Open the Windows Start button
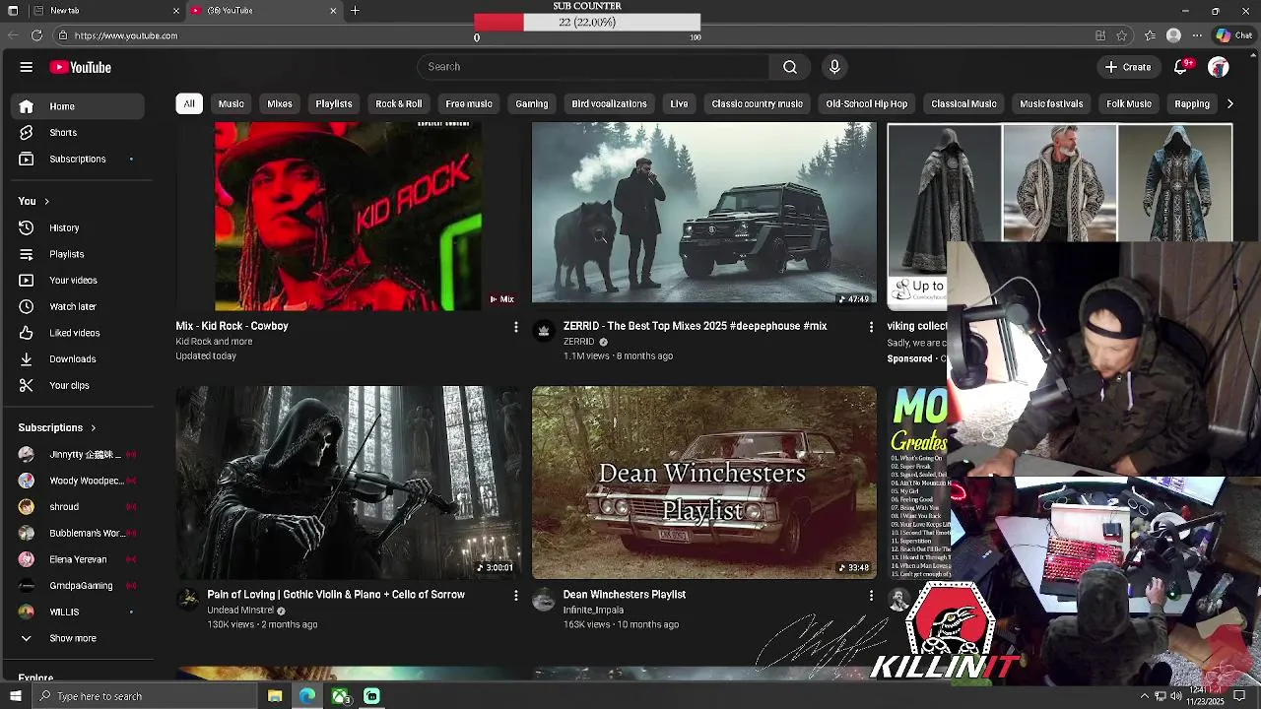1261x709 pixels. pos(15,696)
